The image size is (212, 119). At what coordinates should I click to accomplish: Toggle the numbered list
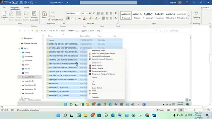click(102, 13)
